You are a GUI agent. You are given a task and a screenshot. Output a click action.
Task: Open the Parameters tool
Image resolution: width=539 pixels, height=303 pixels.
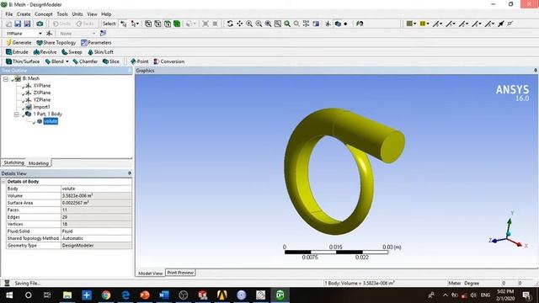96,43
